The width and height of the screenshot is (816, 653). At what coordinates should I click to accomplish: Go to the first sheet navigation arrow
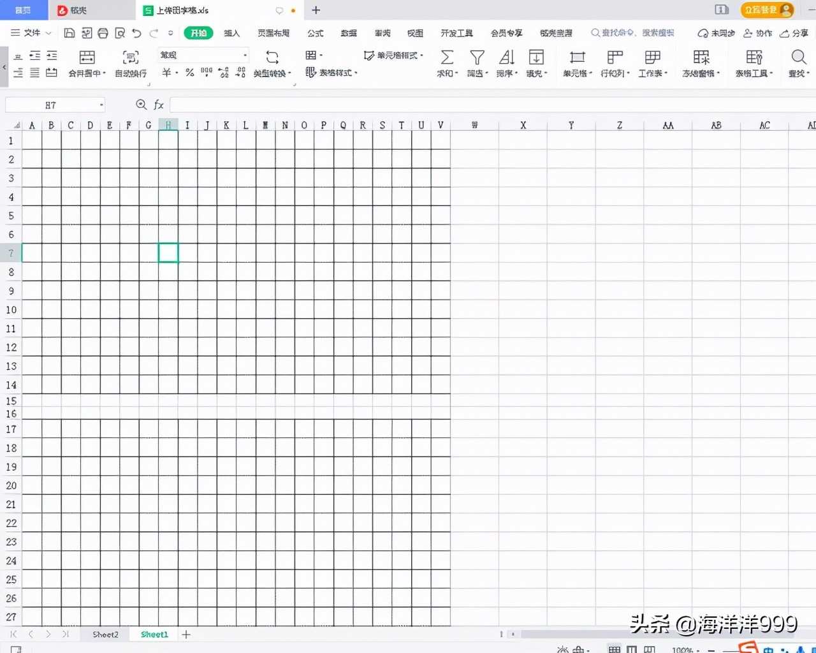pos(13,635)
